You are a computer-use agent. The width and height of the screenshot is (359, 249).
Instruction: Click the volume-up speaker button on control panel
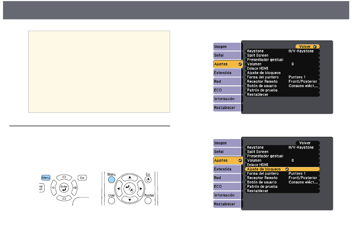[75, 188]
